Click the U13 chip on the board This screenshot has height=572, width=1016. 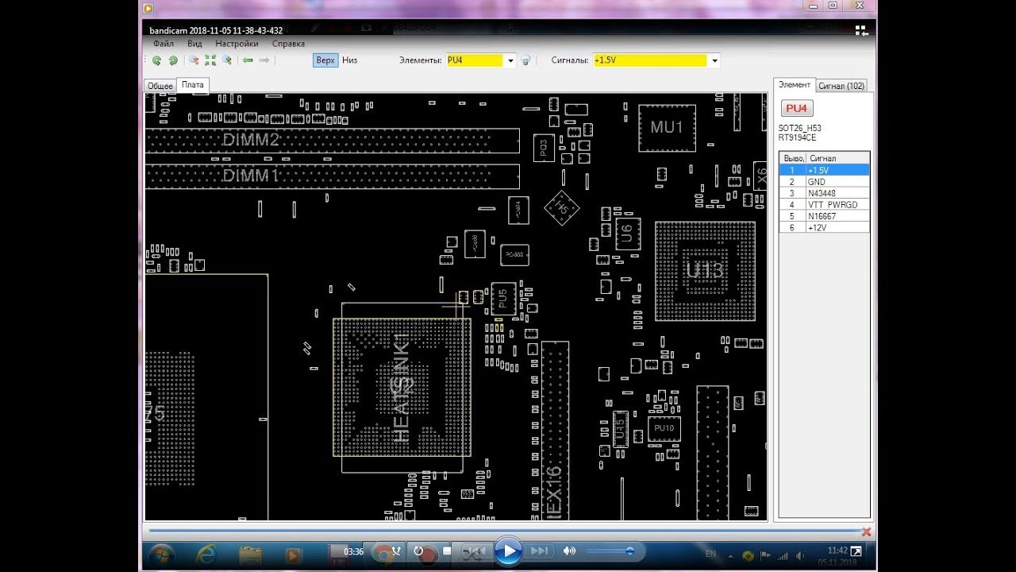[705, 271]
